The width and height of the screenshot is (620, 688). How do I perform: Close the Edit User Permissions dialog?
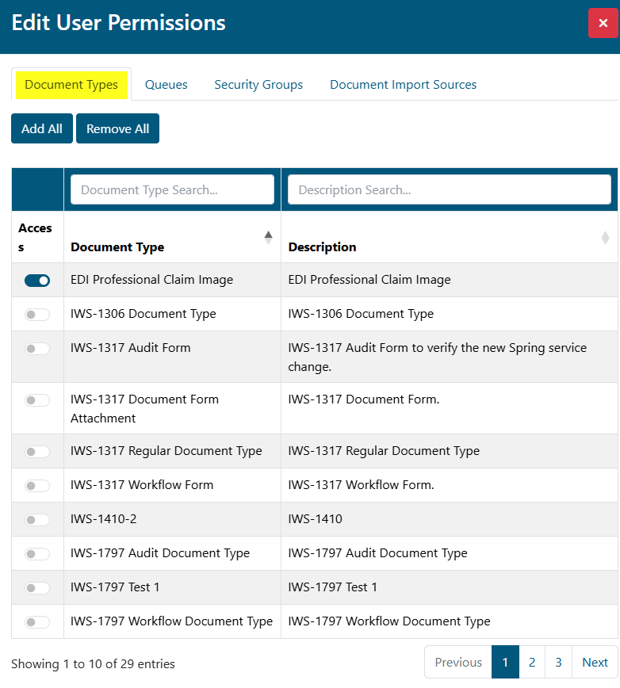coord(603,23)
